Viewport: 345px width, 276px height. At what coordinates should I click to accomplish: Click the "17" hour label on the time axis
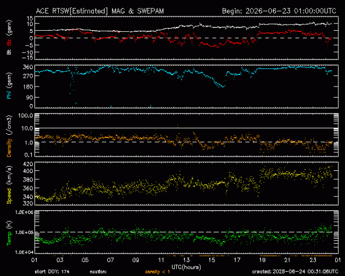pos(237,260)
